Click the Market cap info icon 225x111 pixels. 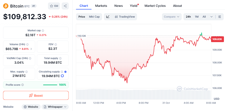(x=43, y=30)
